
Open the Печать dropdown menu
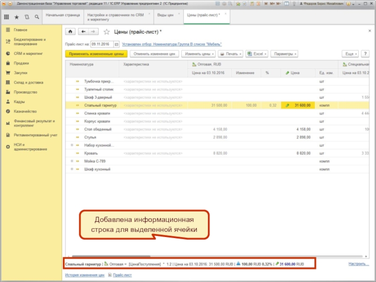click(x=230, y=54)
